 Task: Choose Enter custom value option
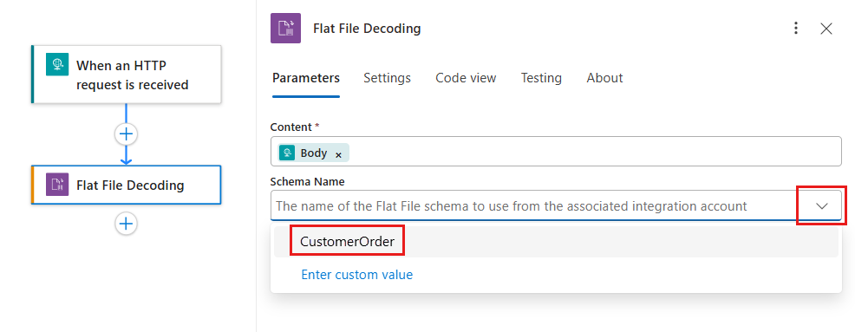pyautogui.click(x=357, y=275)
